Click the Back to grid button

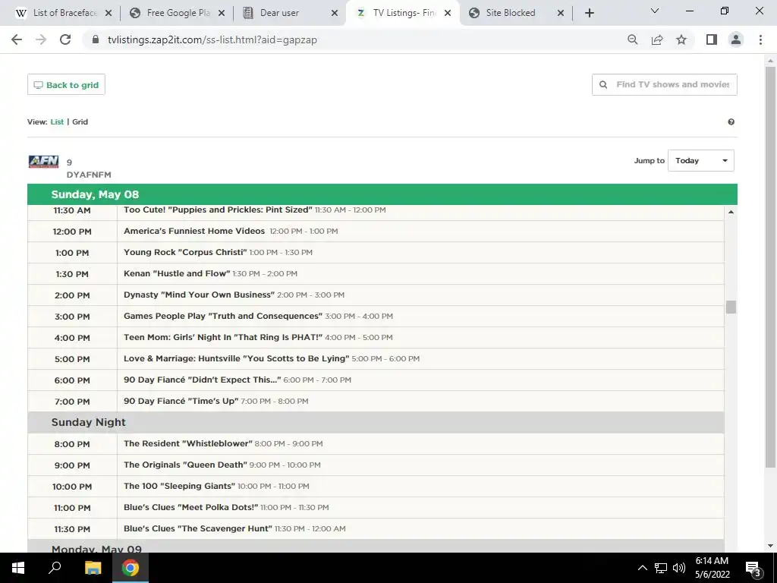click(x=66, y=85)
